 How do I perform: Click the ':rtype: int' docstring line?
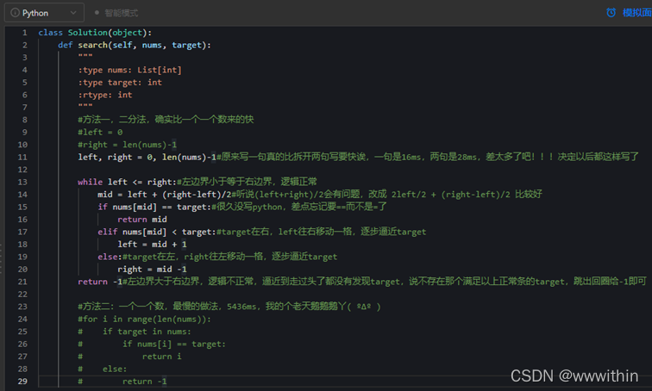click(x=105, y=95)
